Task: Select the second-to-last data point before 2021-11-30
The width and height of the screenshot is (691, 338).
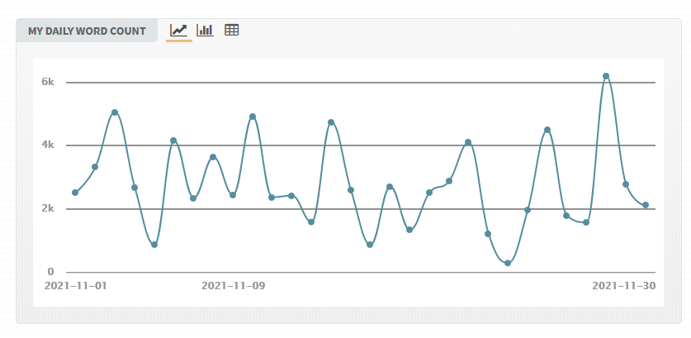Action: (x=626, y=184)
